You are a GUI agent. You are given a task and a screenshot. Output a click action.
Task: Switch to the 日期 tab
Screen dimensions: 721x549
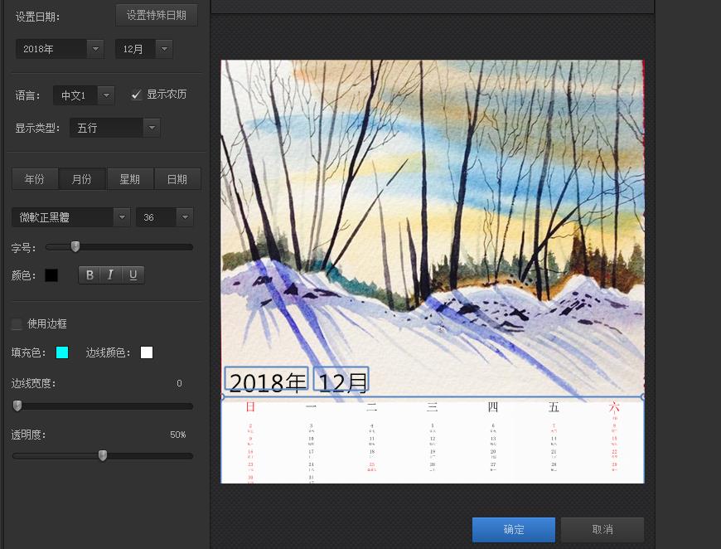[x=177, y=179]
